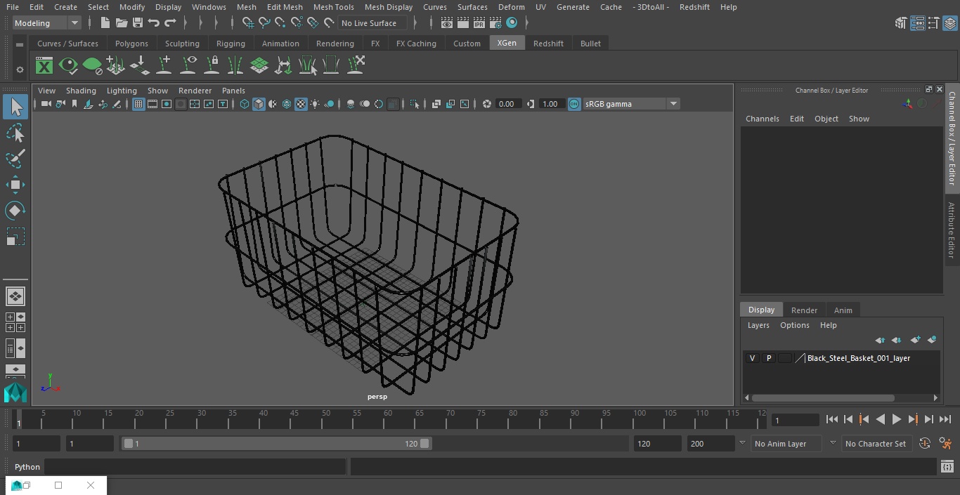Click the undo arrow icon
This screenshot has height=495, width=960.
point(154,23)
